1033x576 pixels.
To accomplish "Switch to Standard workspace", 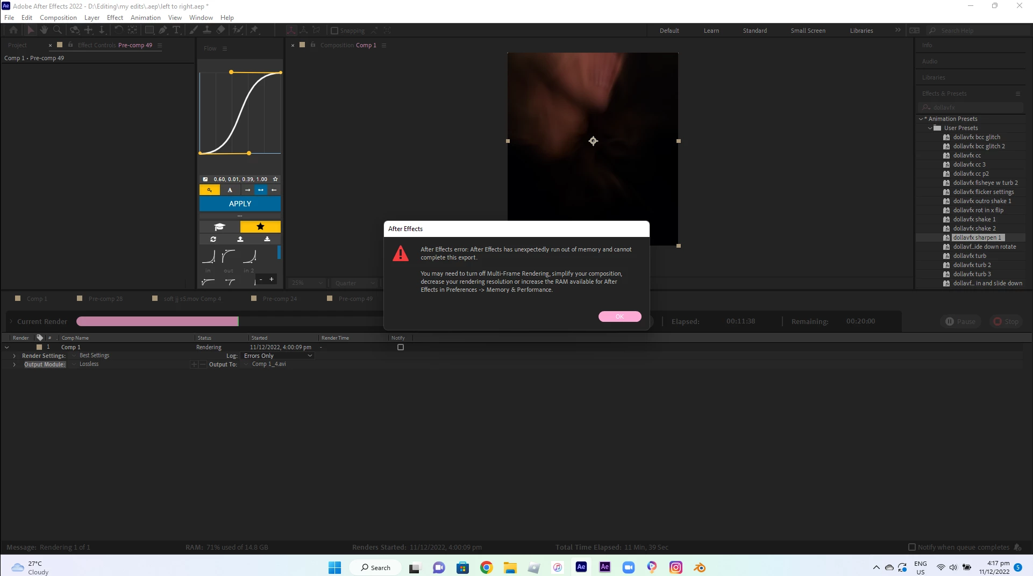I will pyautogui.click(x=754, y=31).
